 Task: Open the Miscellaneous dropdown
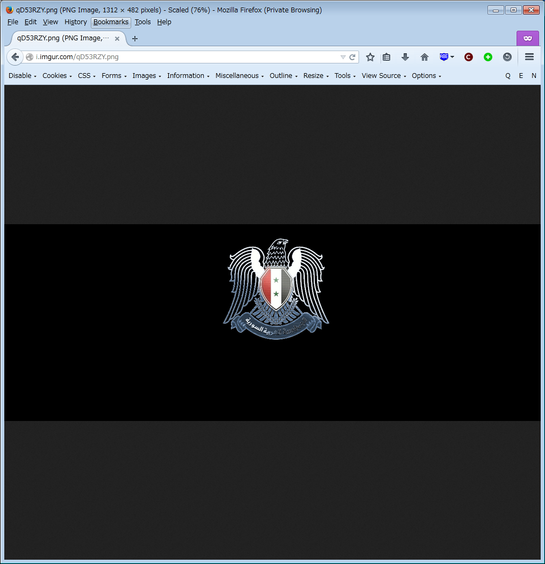(239, 75)
